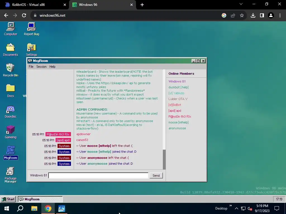Open the Windows notification center
This screenshot has height=214, width=286.
(277, 208)
